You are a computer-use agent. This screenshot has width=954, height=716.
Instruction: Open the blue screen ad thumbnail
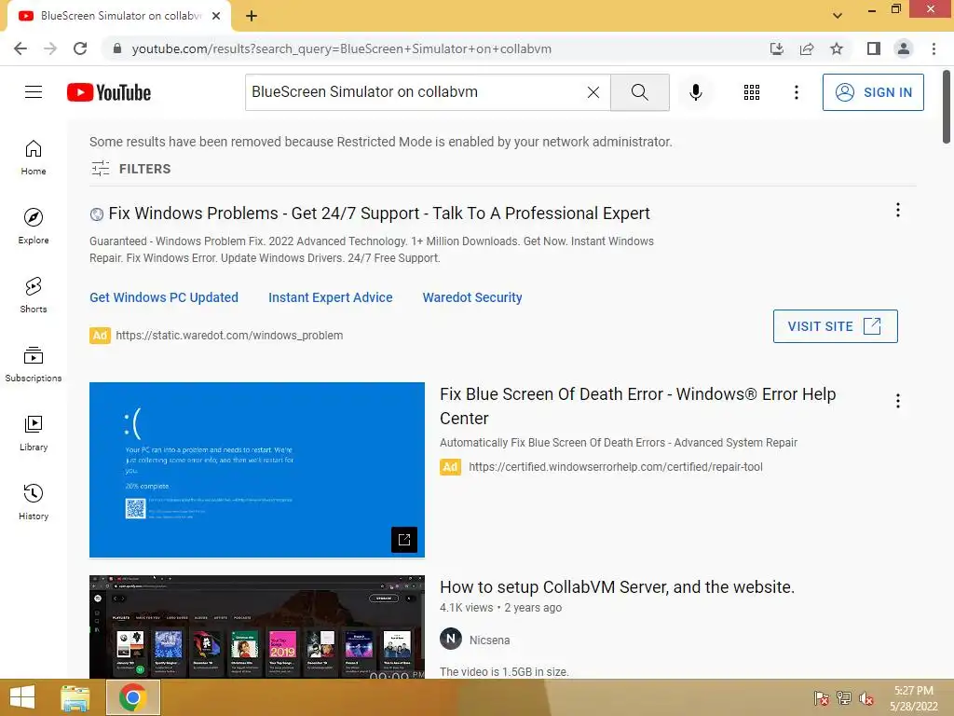click(257, 470)
